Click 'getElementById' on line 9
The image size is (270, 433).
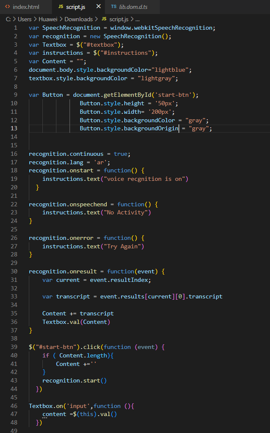coord(128,95)
